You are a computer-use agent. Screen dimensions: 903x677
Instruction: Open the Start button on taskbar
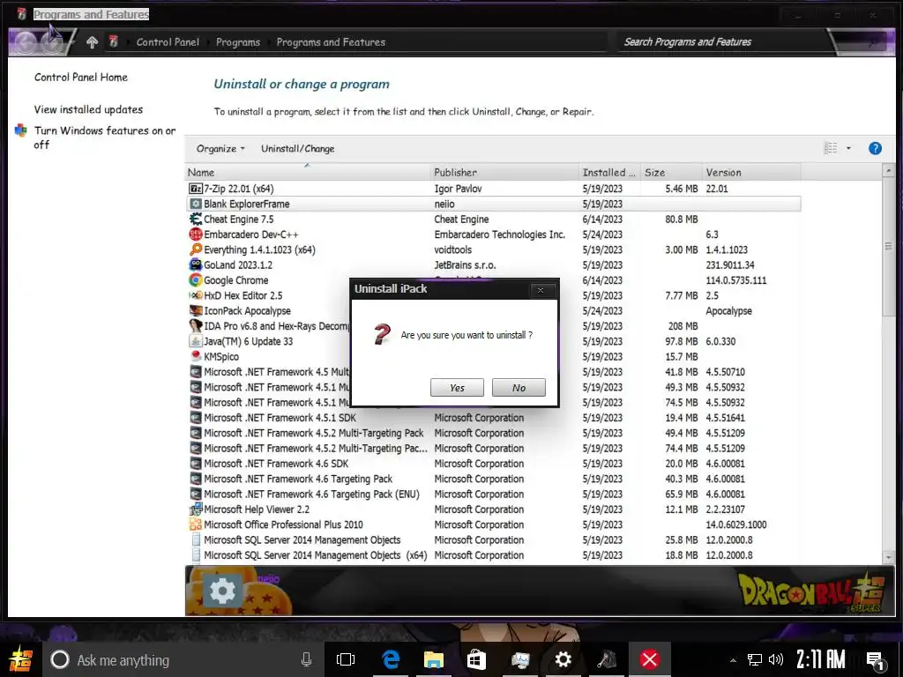click(21, 659)
